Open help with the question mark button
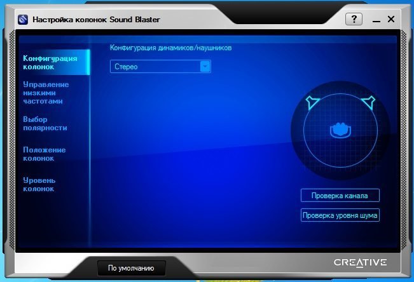 tap(354, 19)
